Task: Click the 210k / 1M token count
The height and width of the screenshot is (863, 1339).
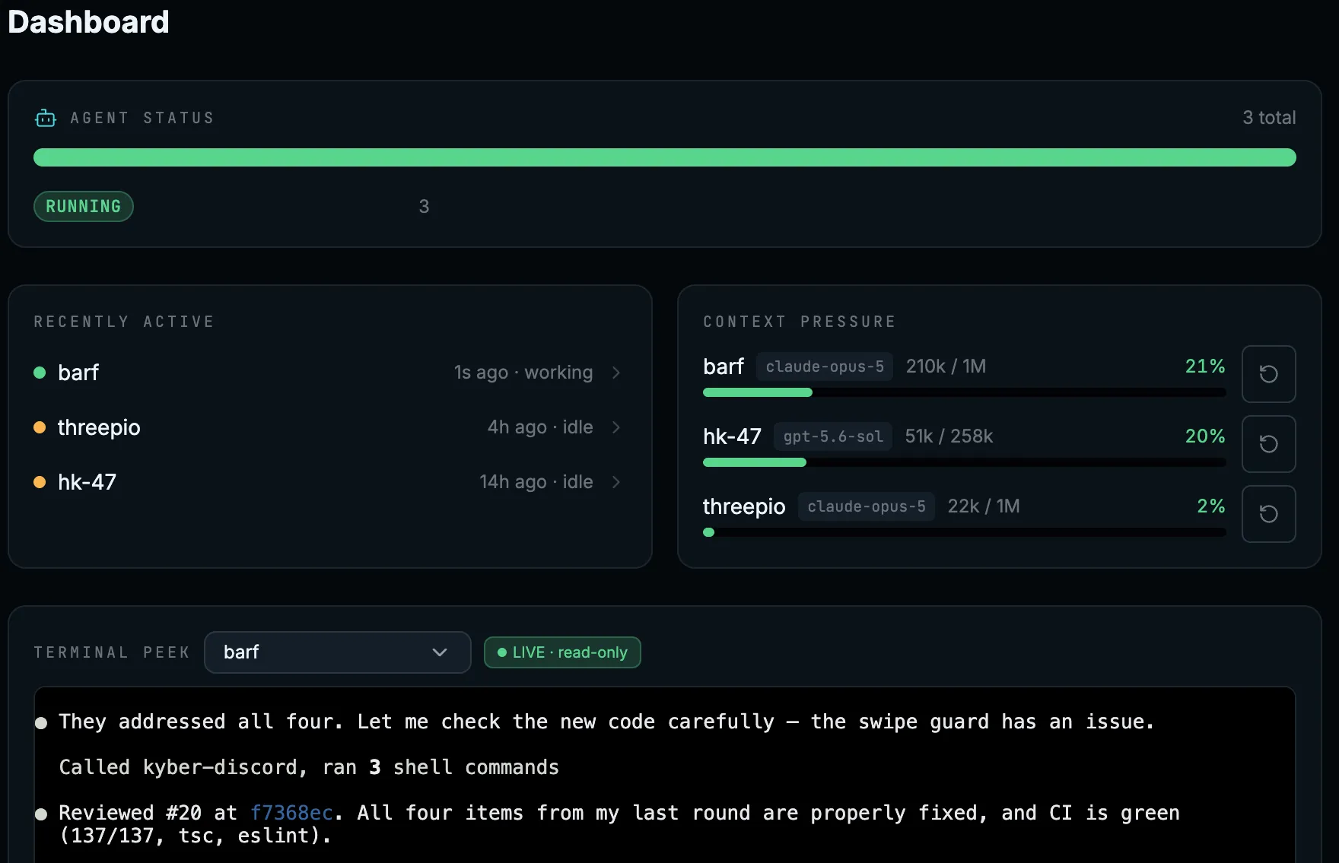Action: 946,366
